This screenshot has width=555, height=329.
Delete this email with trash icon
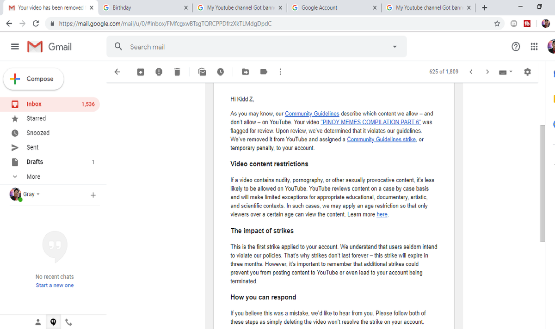tap(177, 72)
